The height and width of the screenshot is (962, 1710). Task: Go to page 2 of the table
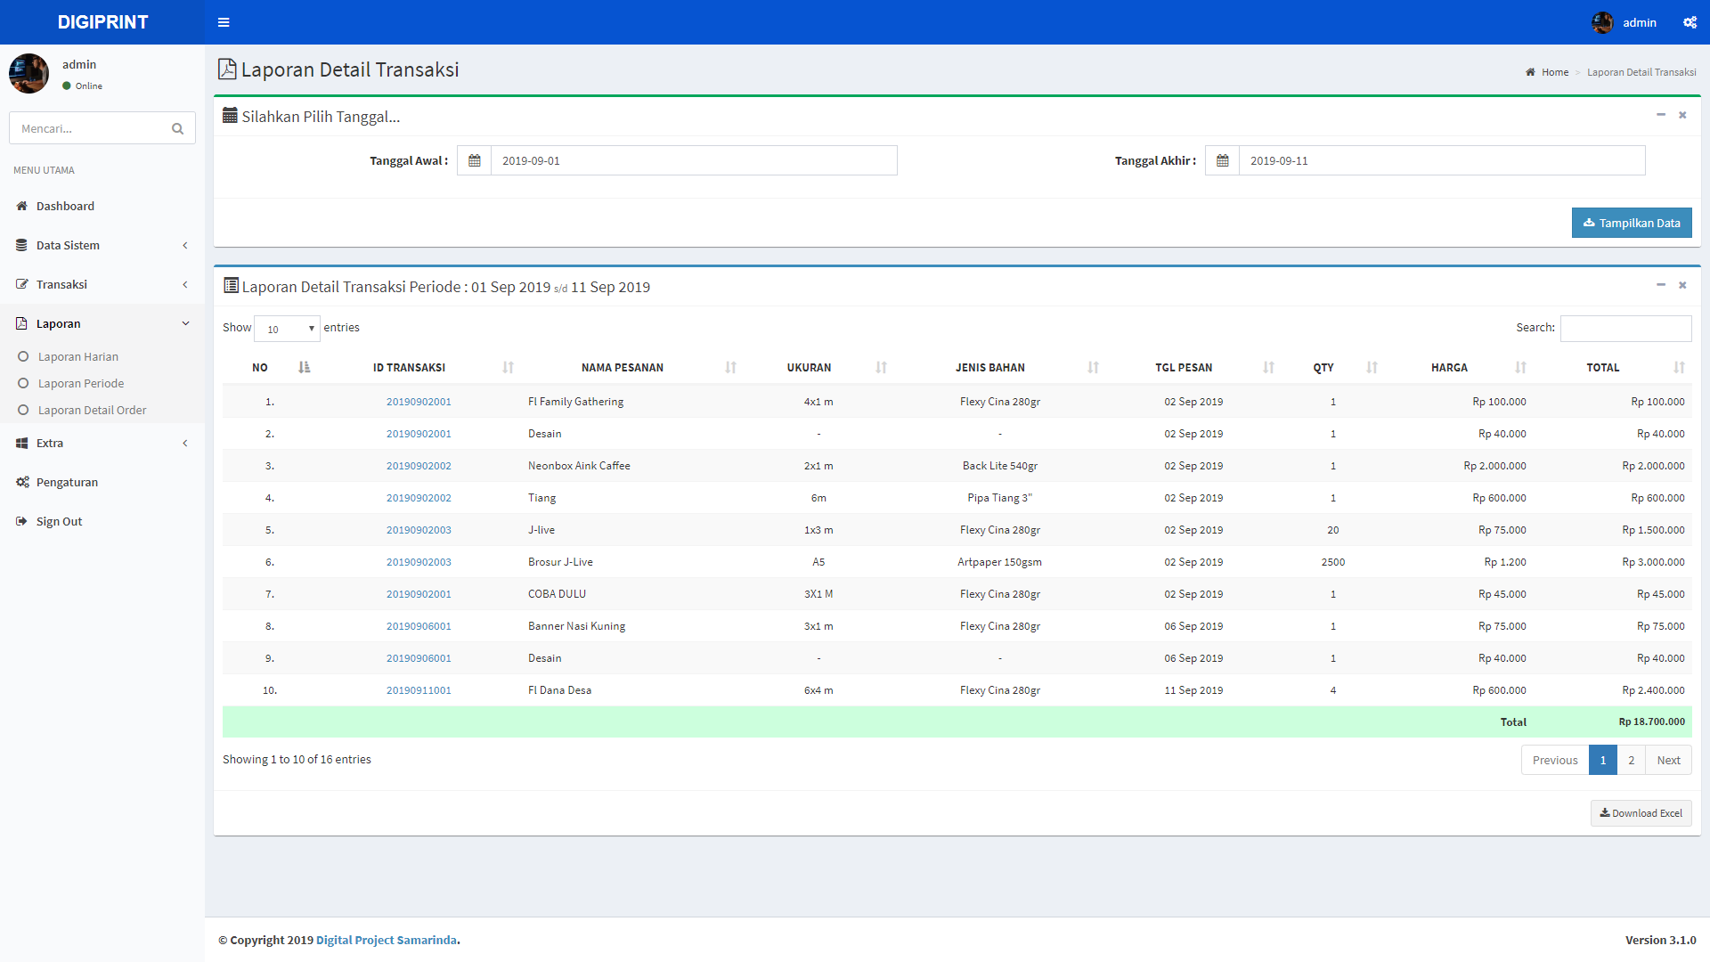coord(1631,760)
